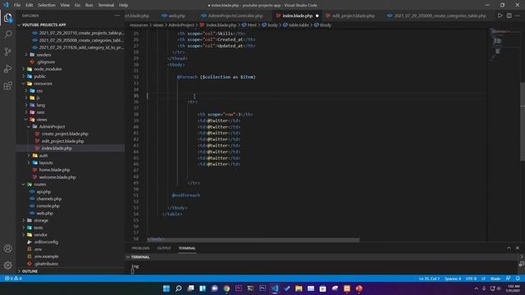Change indentation via Spaces: 4 status entry
Image resolution: width=525 pixels, height=295 pixels.
pyautogui.click(x=453, y=279)
